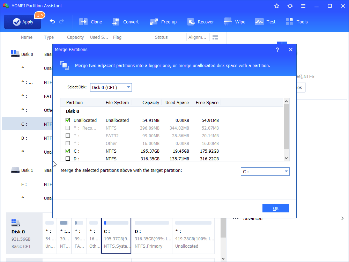This screenshot has width=349, height=262.
Task: Open the Test tool icon
Action: click(x=259, y=22)
